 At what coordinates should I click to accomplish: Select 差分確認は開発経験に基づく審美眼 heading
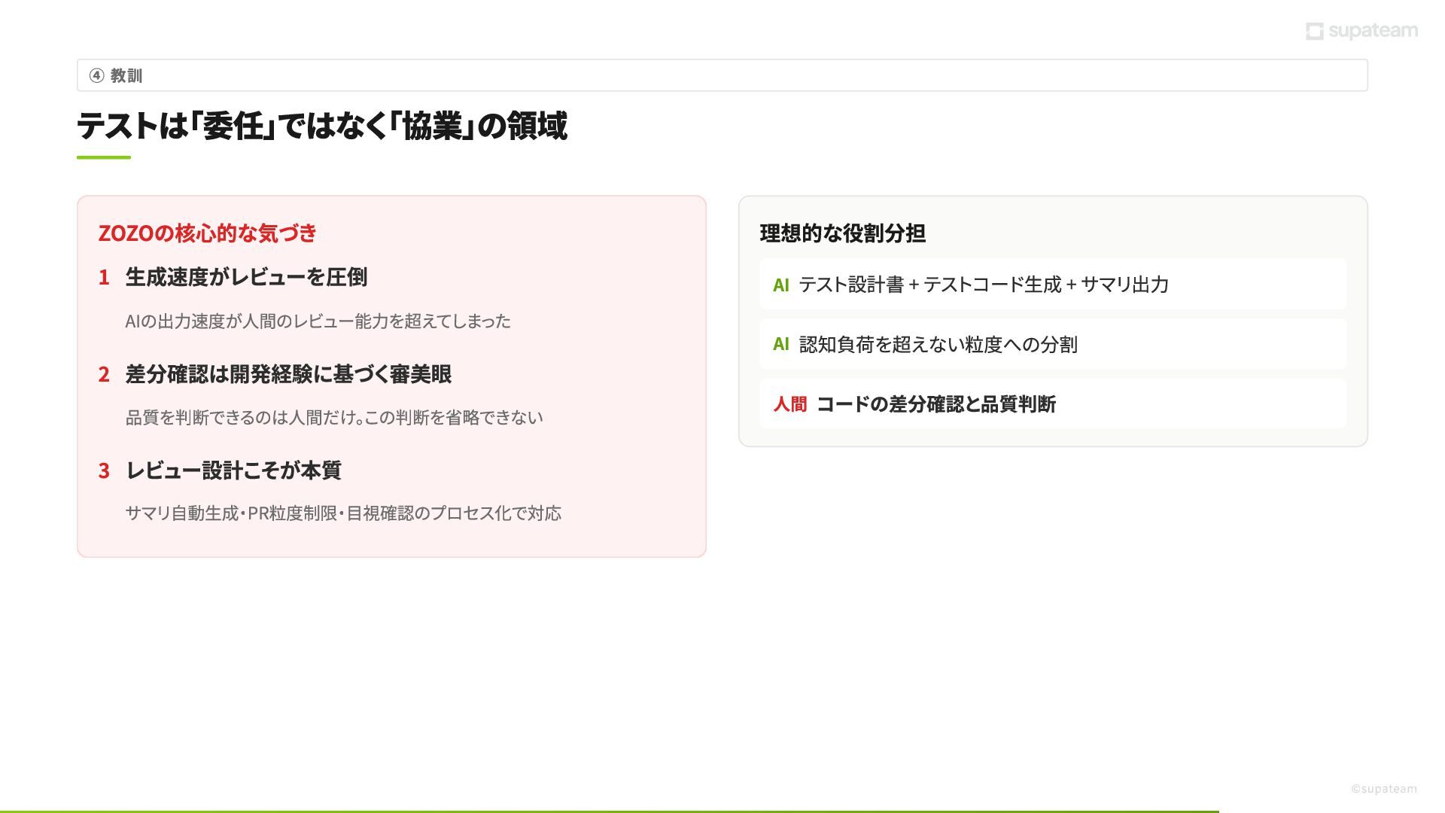pyautogui.click(x=288, y=374)
